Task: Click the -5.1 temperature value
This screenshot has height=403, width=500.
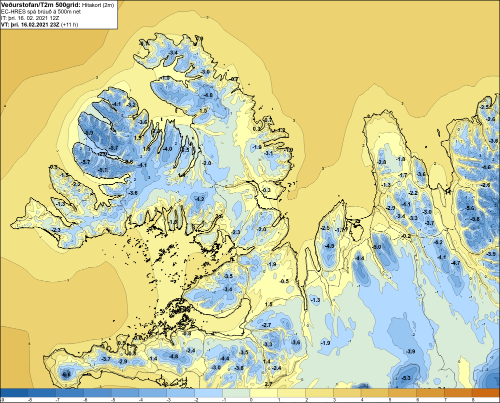Action: [102, 170]
